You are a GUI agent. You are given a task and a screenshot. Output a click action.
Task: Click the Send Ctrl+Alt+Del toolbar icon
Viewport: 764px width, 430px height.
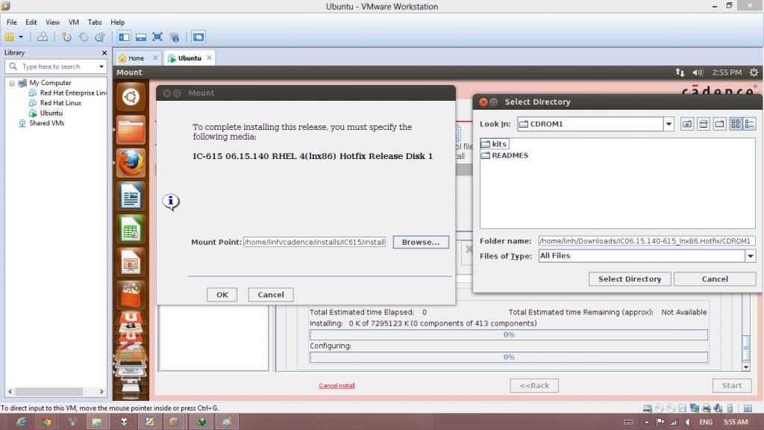click(43, 37)
